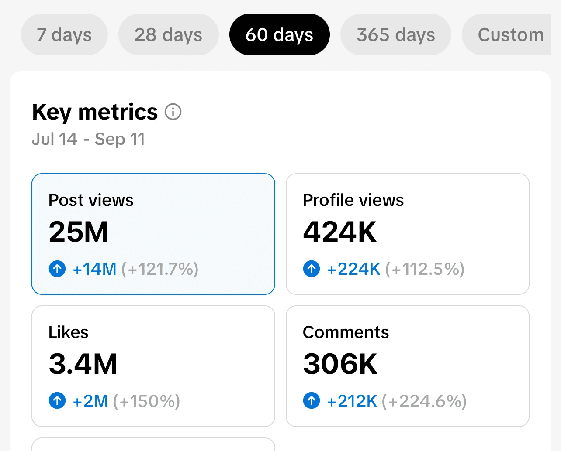Screen dimensions: 561x451
Task: Click the +14M change value
Action: tap(94, 269)
